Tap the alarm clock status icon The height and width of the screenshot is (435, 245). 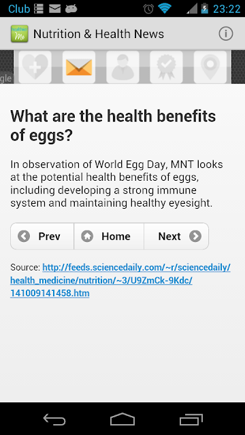[148, 9]
